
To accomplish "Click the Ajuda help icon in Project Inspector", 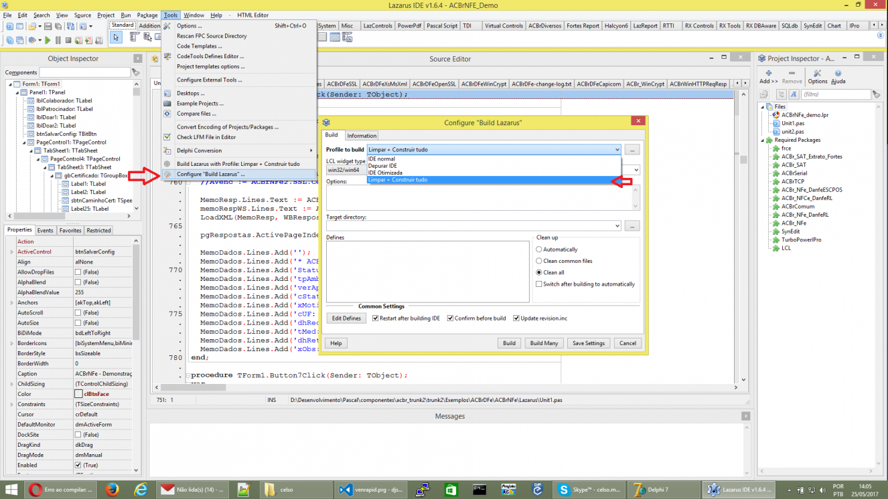I will [838, 77].
